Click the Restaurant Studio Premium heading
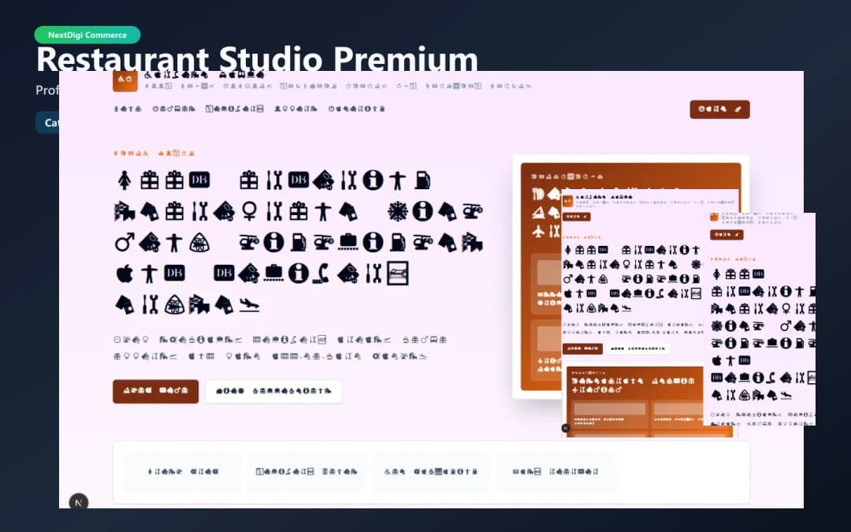Screen dimensions: 851x532 click(x=257, y=58)
